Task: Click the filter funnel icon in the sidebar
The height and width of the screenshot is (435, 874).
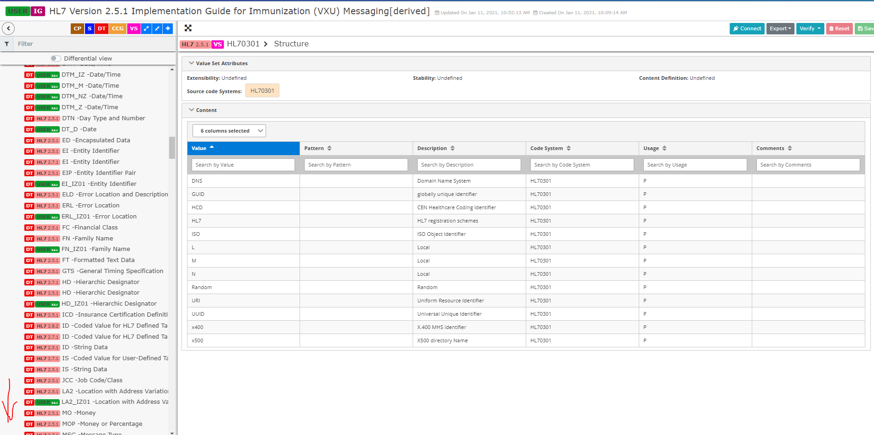Action: [x=6, y=44]
